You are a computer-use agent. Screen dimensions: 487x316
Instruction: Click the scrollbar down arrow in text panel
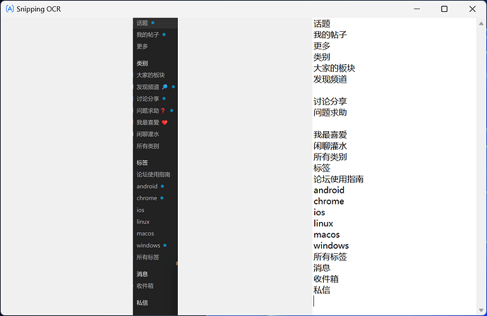[x=481, y=310]
